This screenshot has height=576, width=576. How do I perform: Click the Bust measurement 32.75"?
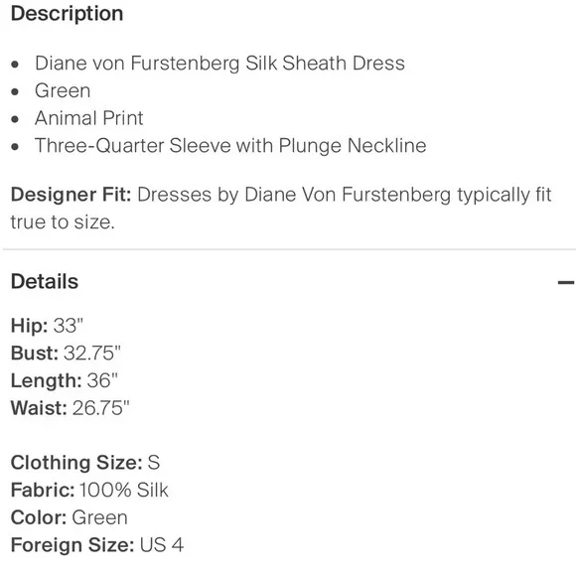(x=91, y=353)
